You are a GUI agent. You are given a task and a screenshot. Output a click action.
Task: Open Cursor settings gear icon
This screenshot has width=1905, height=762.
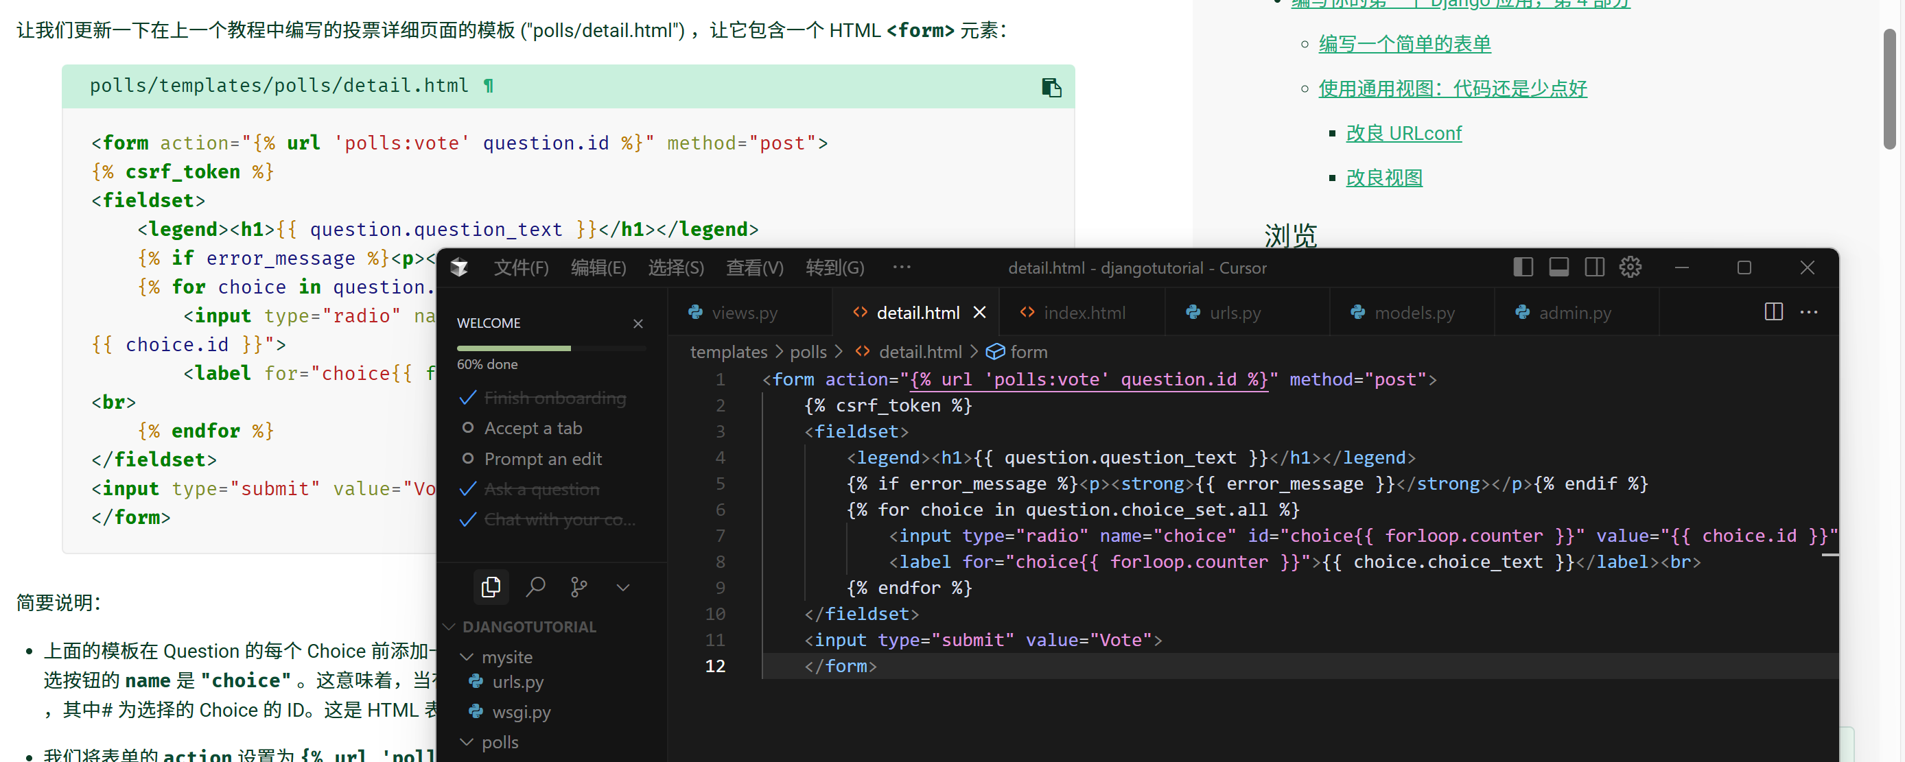click(x=1630, y=267)
